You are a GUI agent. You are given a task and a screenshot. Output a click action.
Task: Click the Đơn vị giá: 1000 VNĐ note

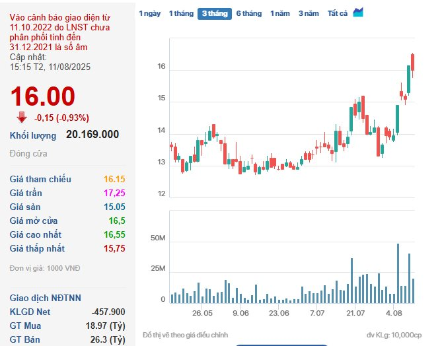[x=45, y=268]
